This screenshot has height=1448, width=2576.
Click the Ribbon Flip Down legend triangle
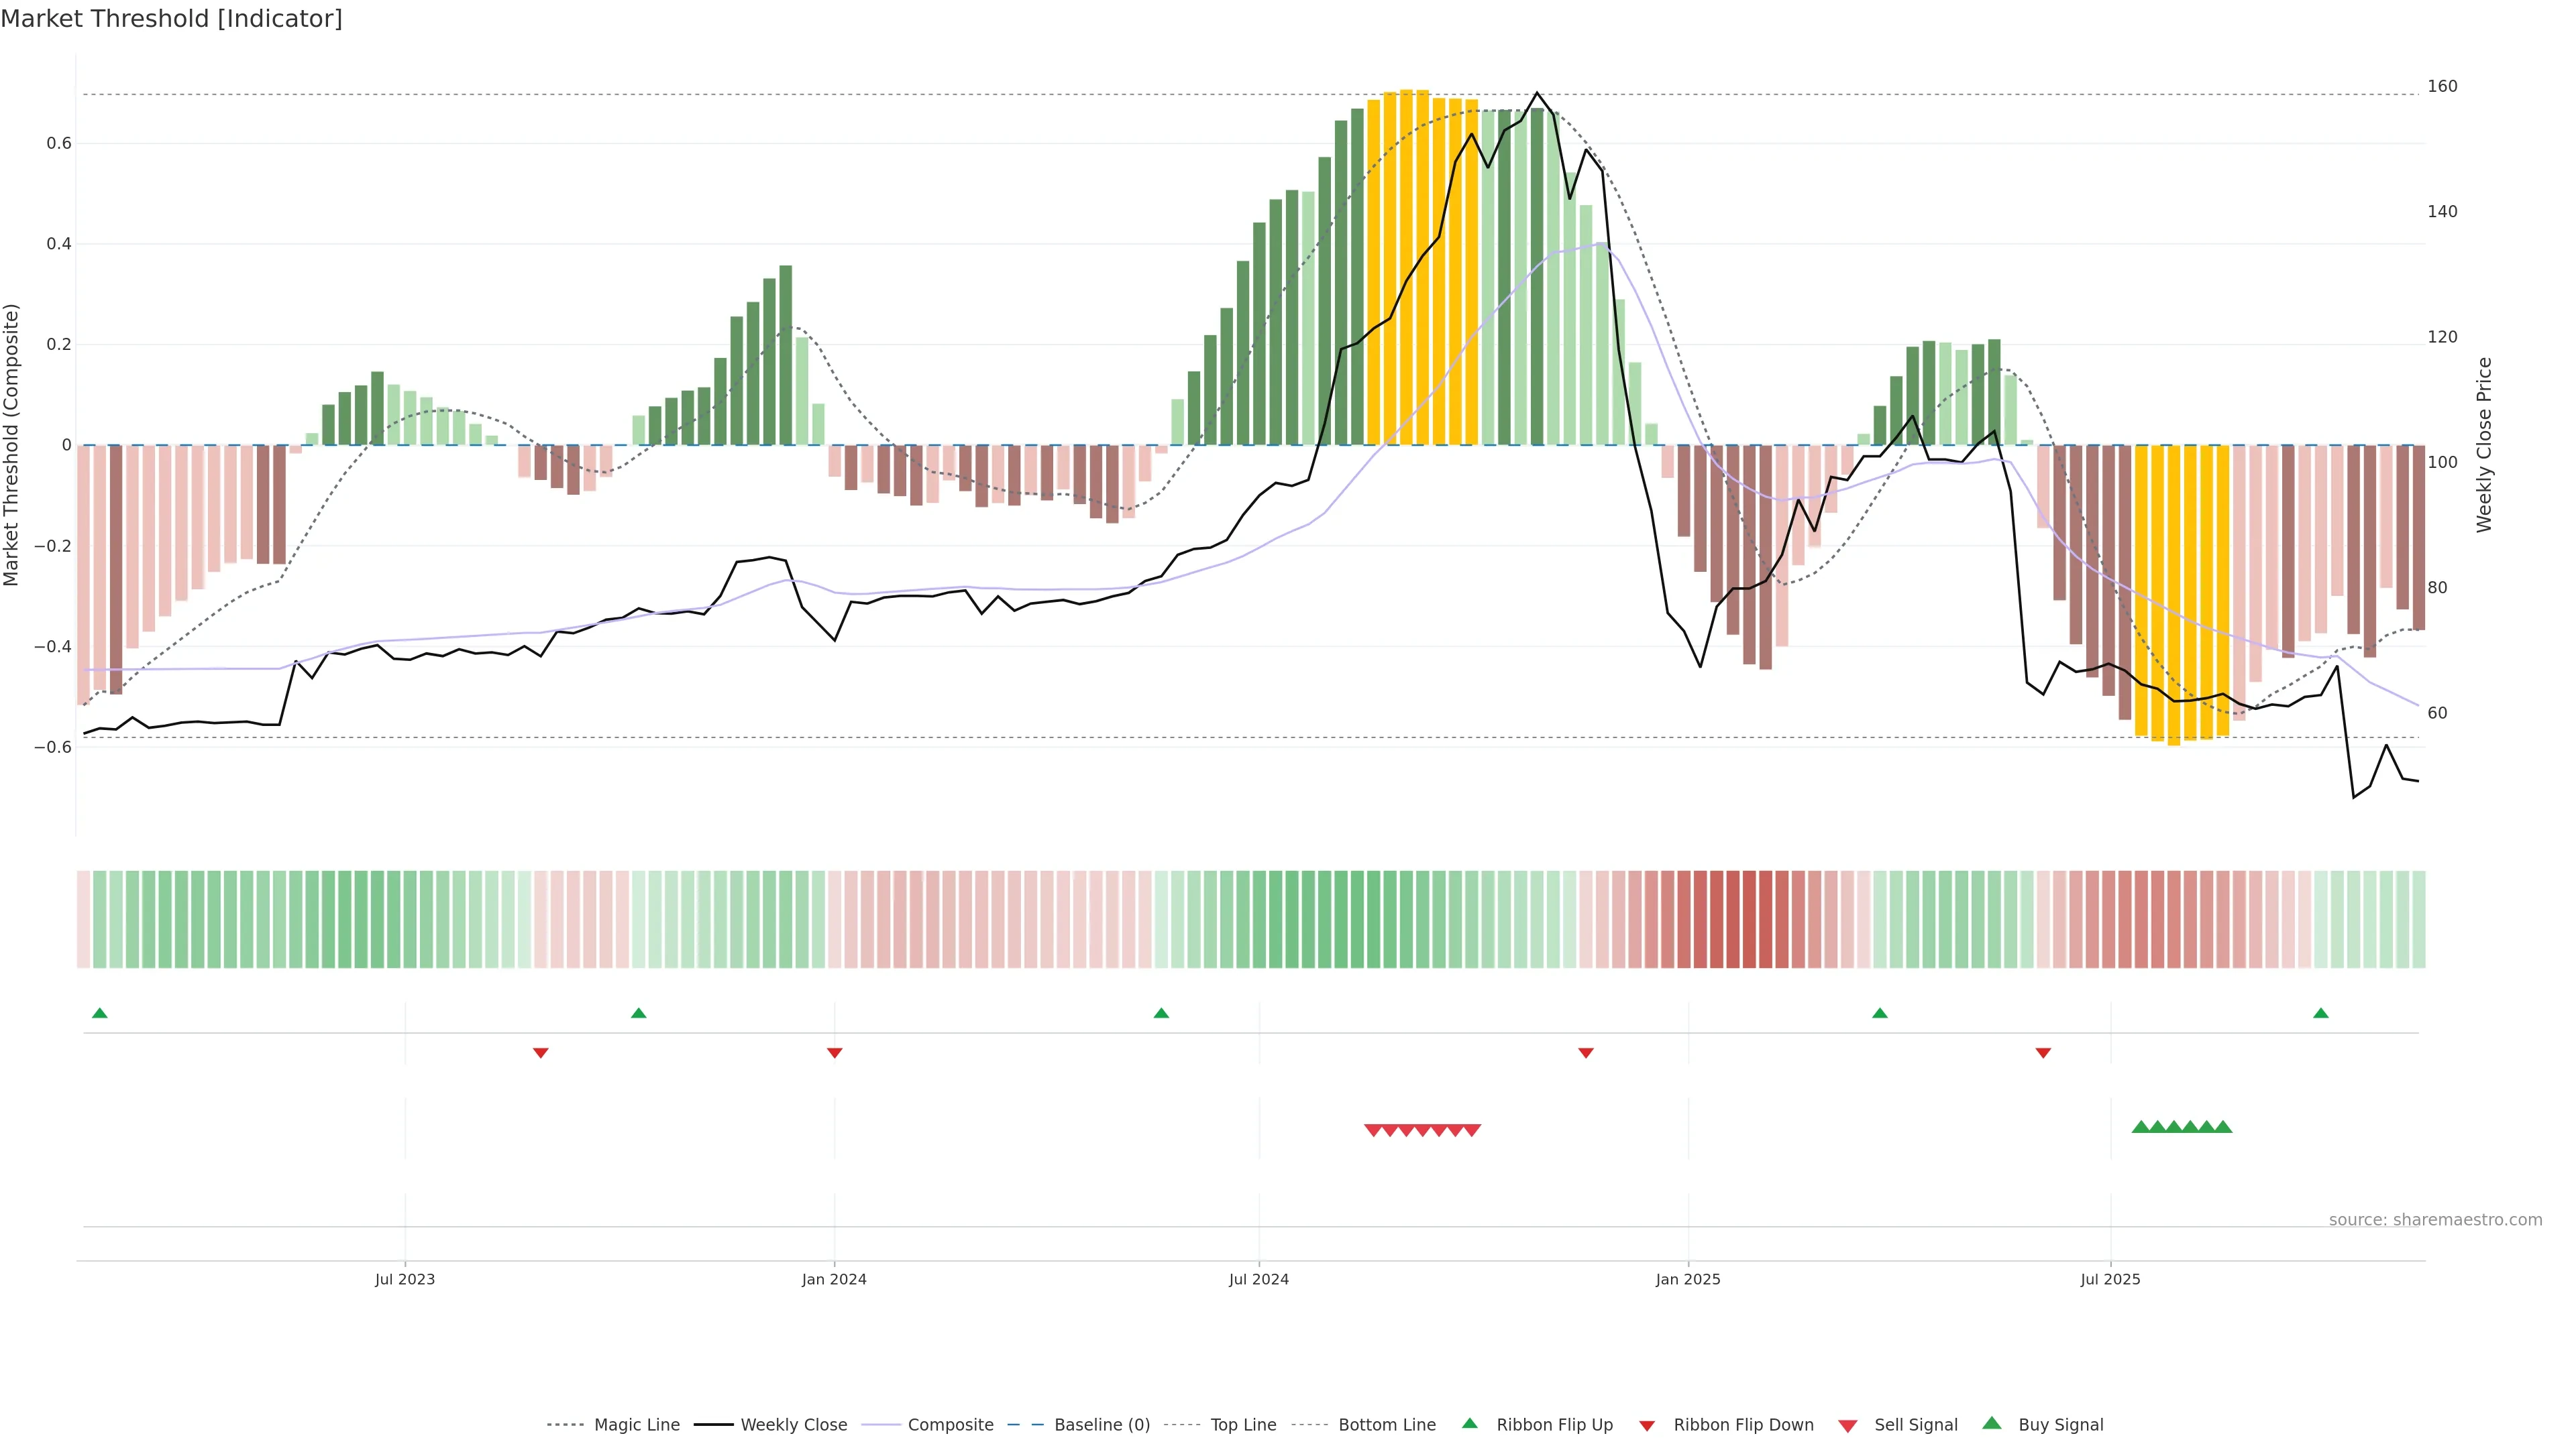[1647, 1426]
